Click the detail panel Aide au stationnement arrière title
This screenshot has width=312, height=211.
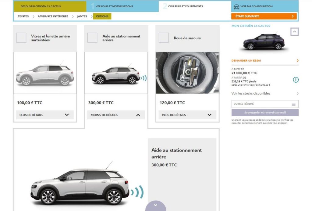tap(176, 153)
